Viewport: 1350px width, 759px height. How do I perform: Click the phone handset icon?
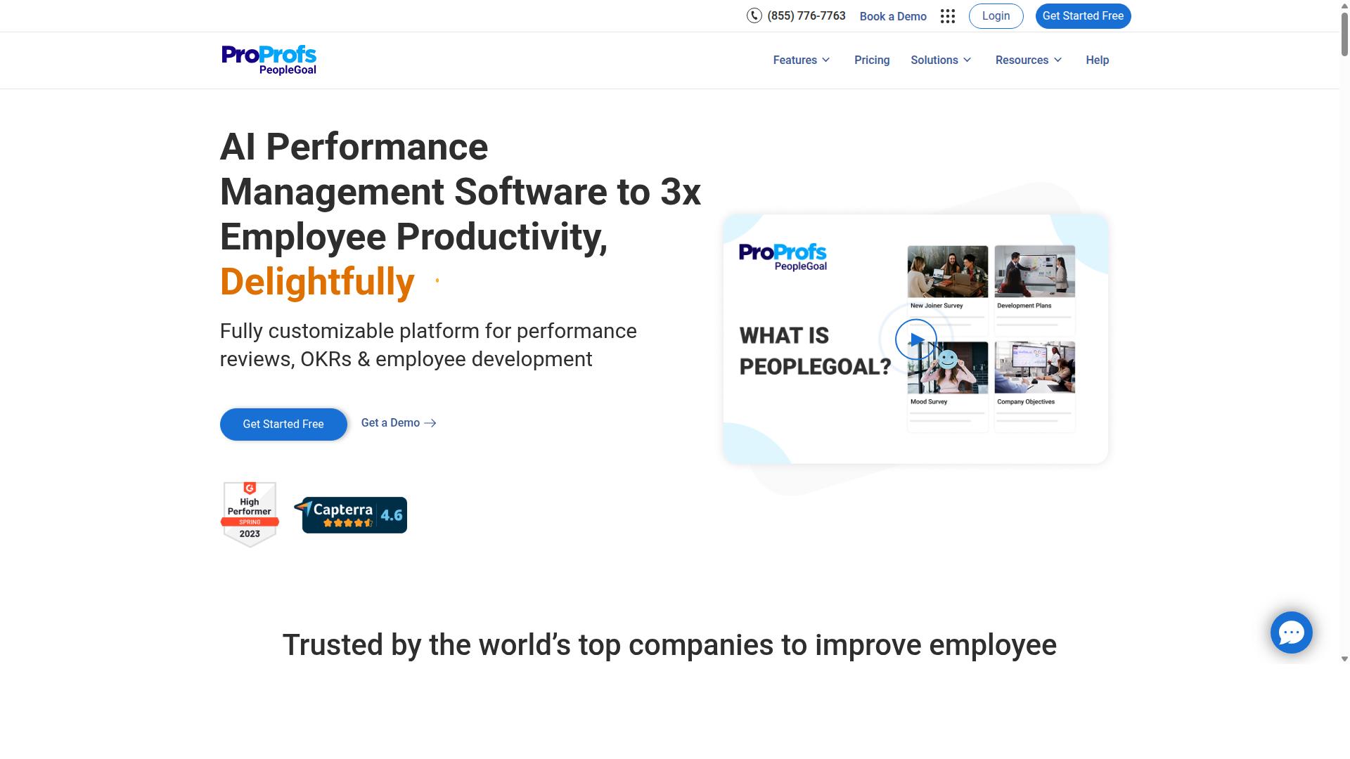pyautogui.click(x=754, y=15)
